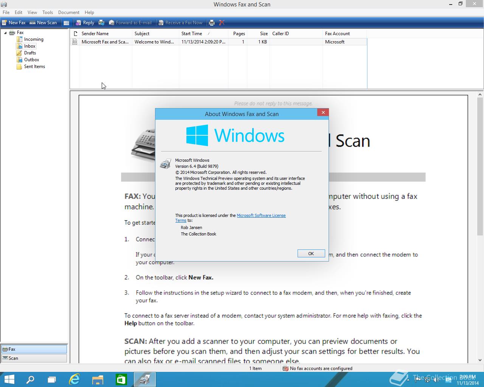The height and width of the screenshot is (387, 484).
Task: Open the View menu
Action: (32, 12)
